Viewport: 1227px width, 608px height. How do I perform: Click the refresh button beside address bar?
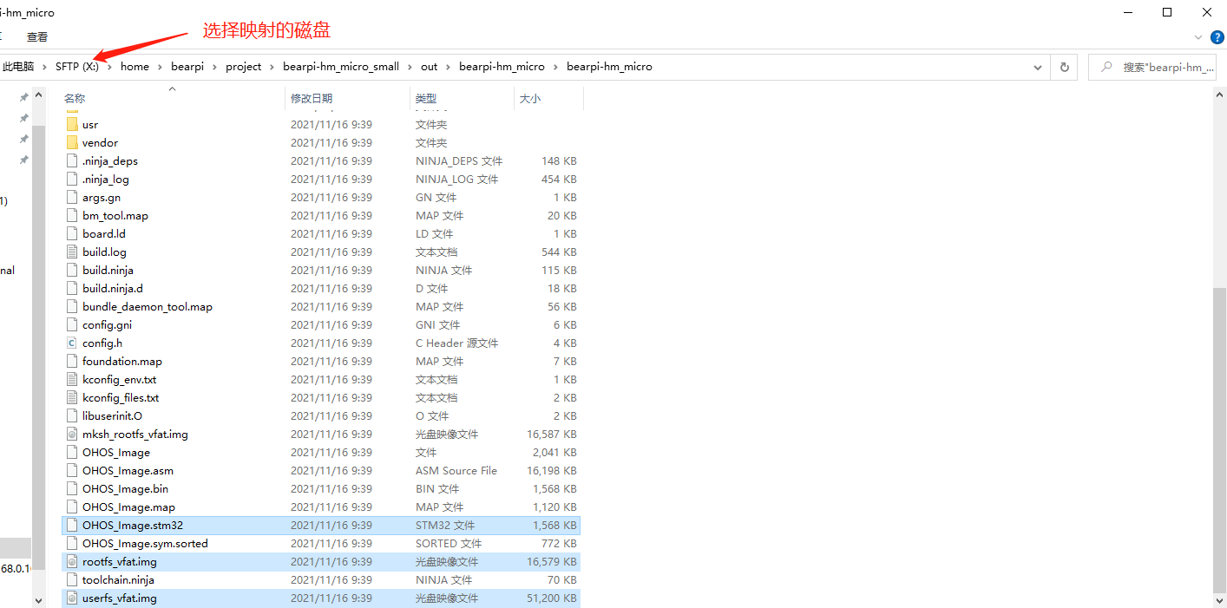[x=1064, y=67]
